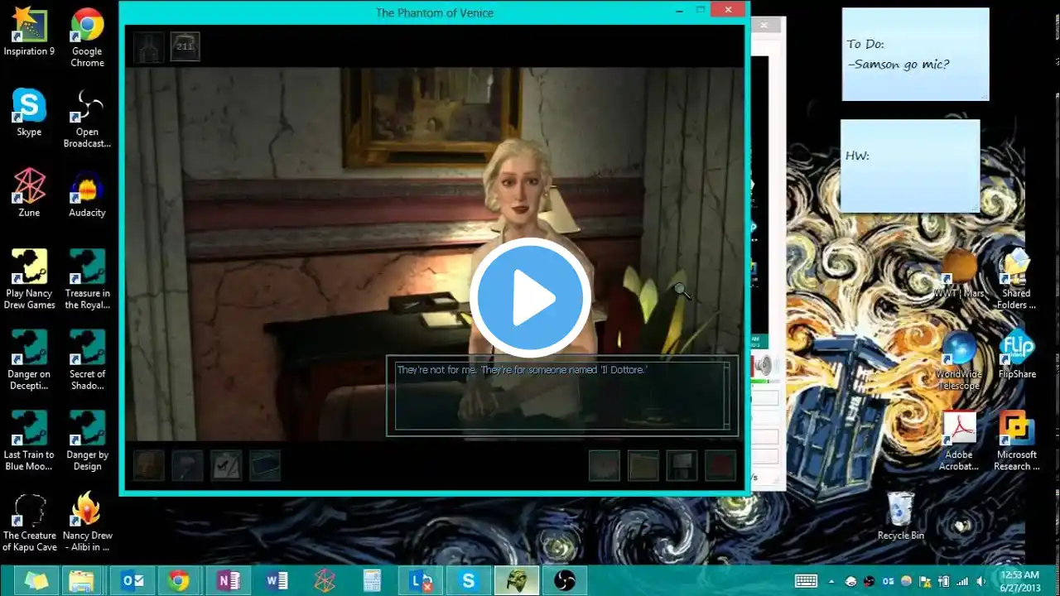This screenshot has height=596, width=1060.
Task: Click the 'To Do' sticky note
Action: click(x=915, y=54)
